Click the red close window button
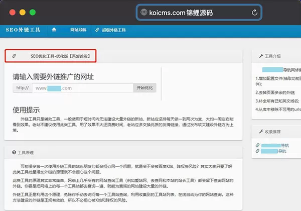Viewport: 301px width, 211px height. 13,12
